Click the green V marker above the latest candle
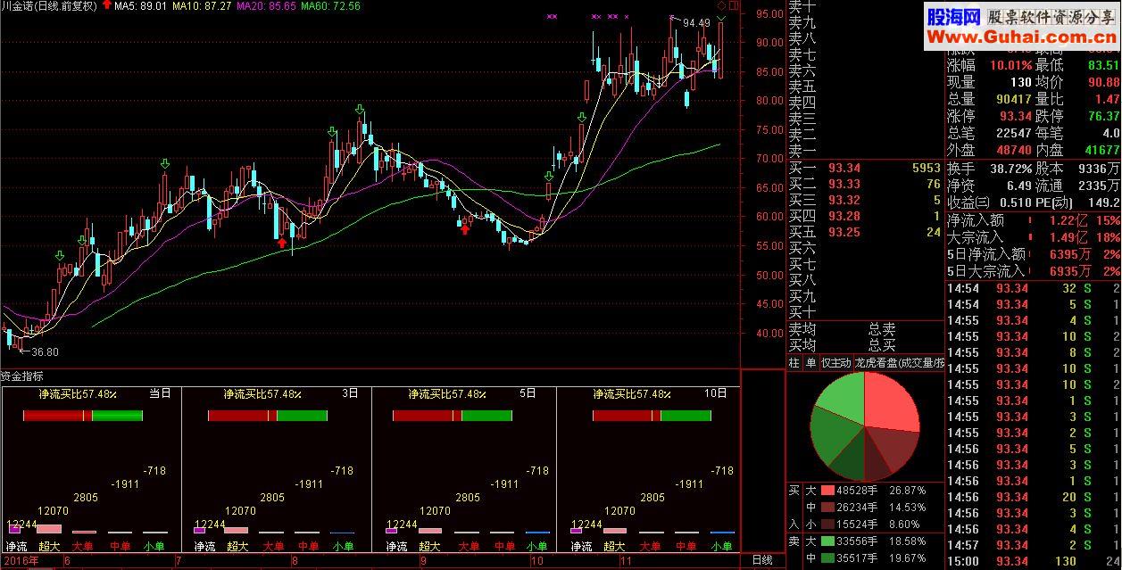1122x570 pixels. (x=721, y=18)
